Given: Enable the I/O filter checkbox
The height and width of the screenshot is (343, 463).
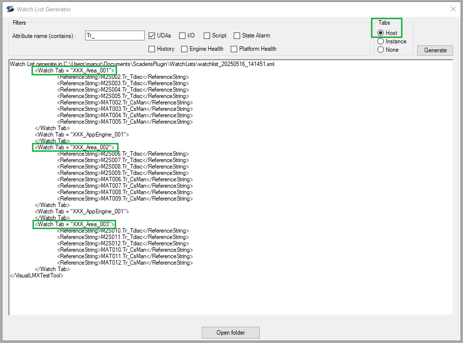Looking at the screenshot, I should pos(183,35).
